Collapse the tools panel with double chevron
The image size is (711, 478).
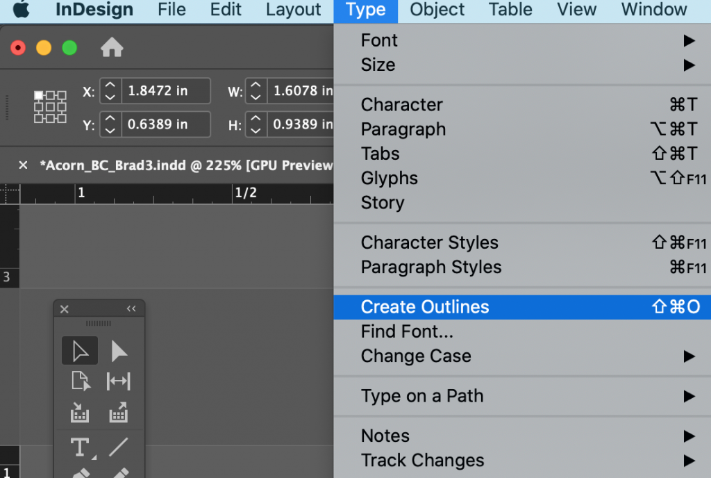click(x=131, y=309)
